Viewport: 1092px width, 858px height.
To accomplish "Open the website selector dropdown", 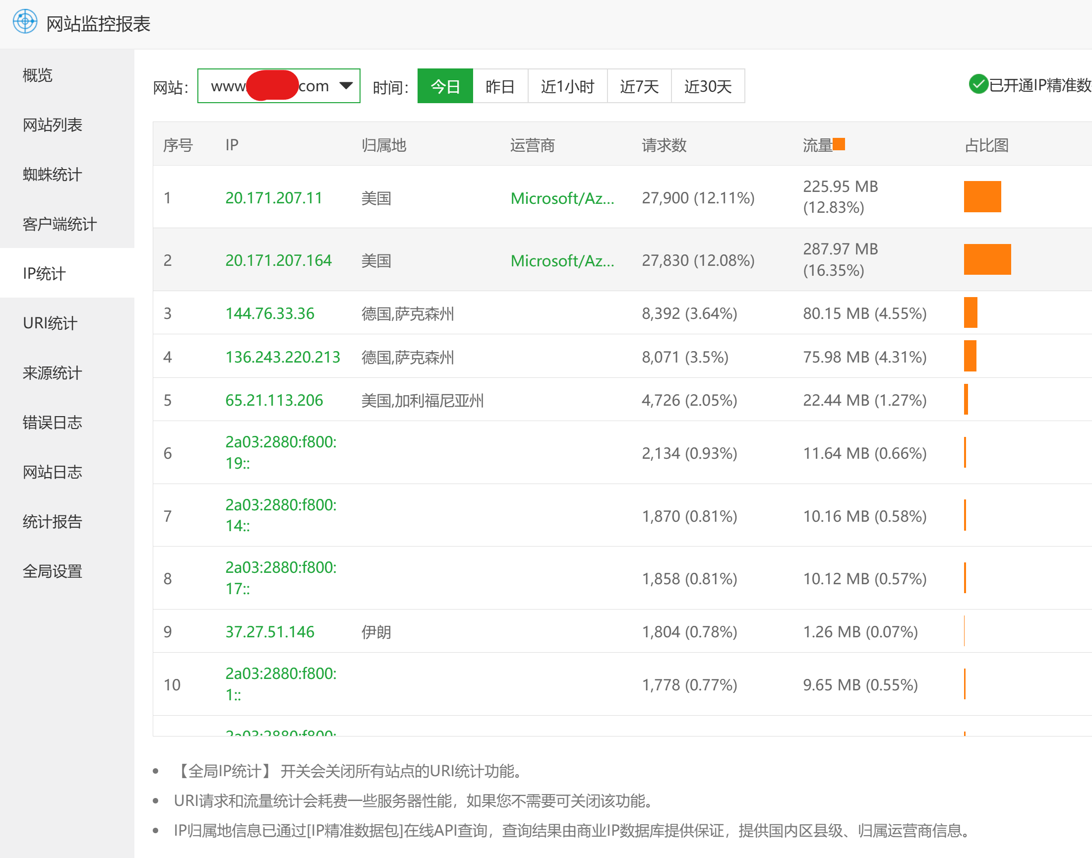I will coord(279,86).
